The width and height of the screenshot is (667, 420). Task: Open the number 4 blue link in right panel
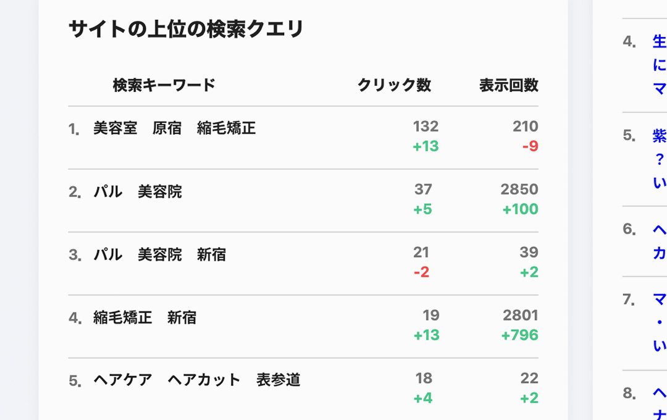point(659,65)
